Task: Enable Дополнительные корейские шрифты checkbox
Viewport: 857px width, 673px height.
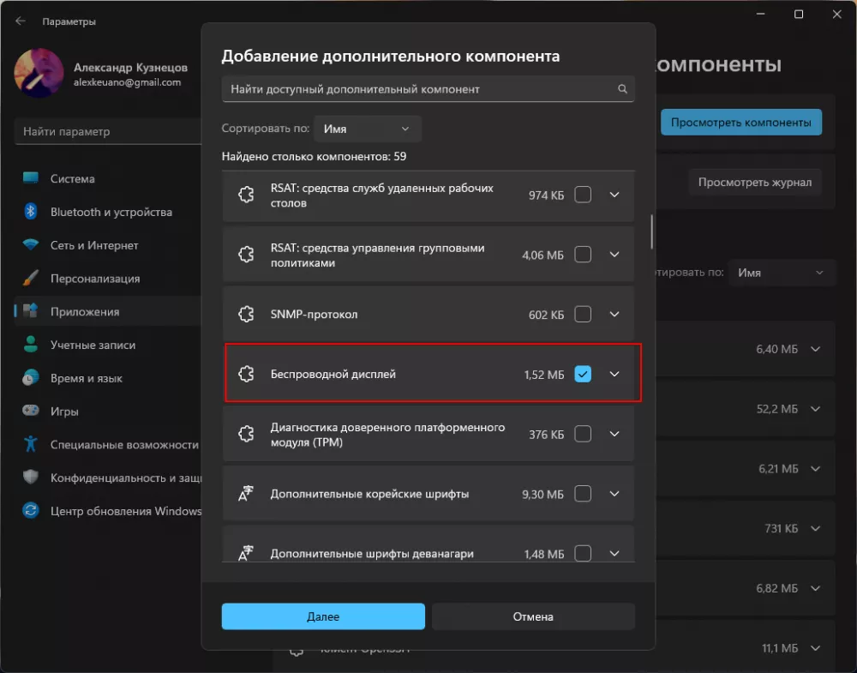Action: click(583, 494)
